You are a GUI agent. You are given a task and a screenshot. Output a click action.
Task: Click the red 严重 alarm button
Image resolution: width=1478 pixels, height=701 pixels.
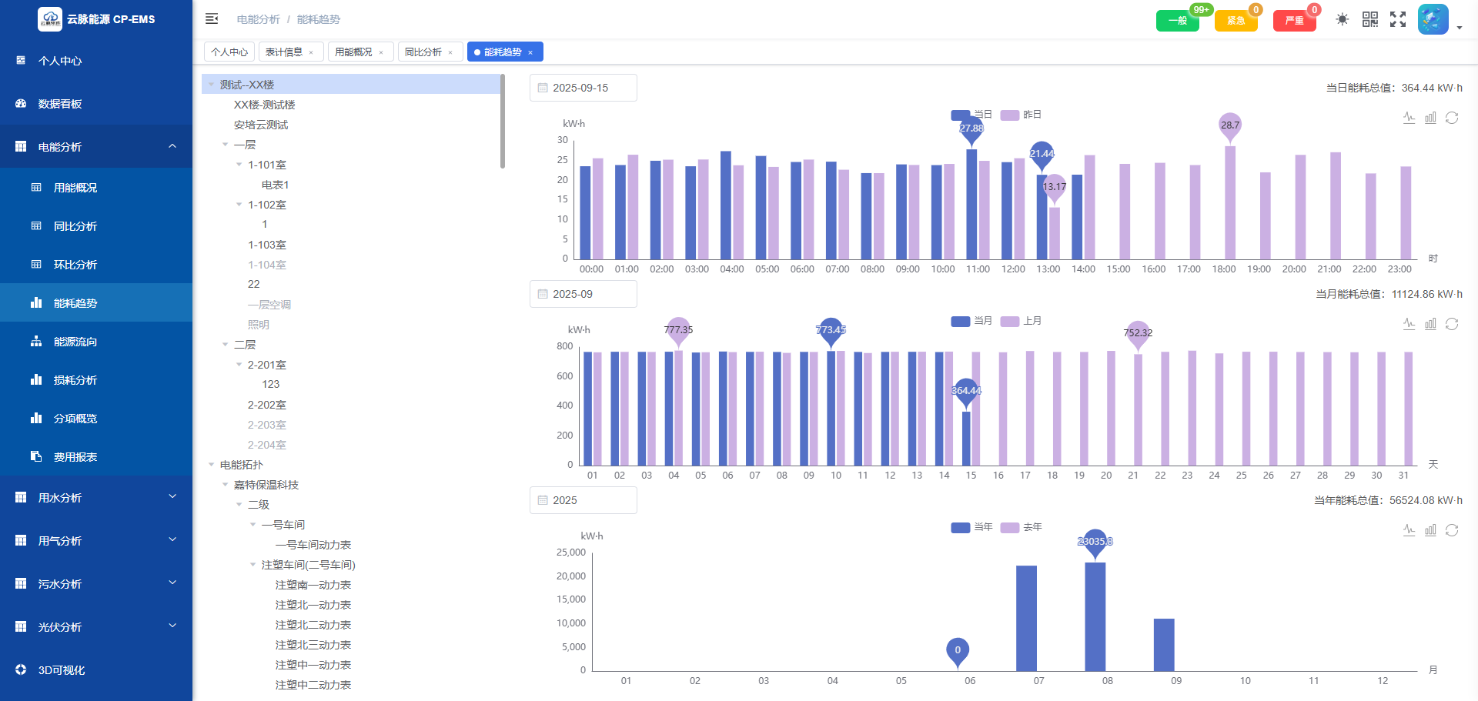(x=1294, y=21)
